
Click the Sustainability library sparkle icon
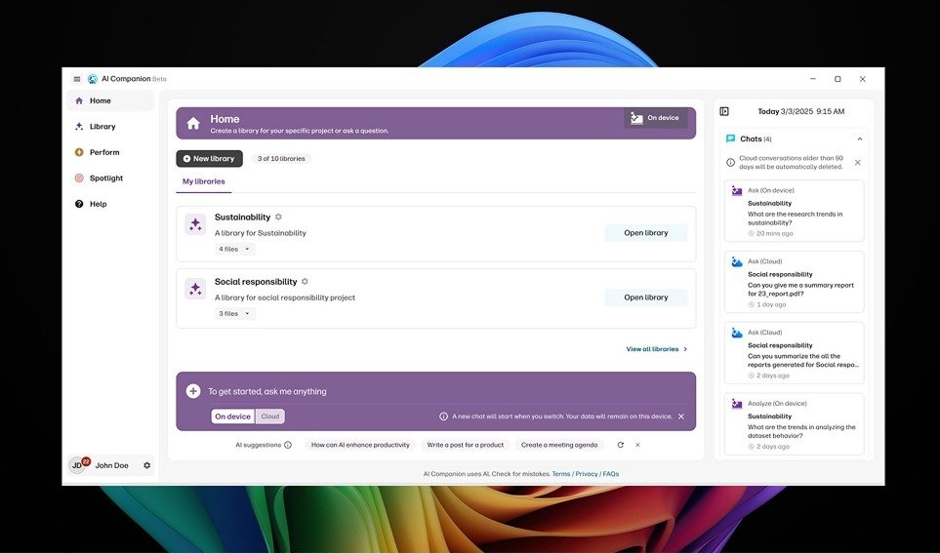coord(195,224)
